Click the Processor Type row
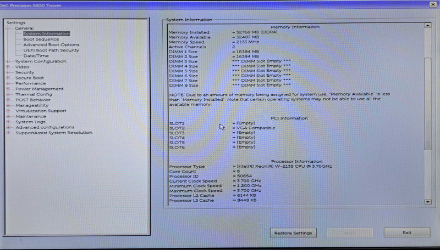440x250 pixels. click(251, 166)
